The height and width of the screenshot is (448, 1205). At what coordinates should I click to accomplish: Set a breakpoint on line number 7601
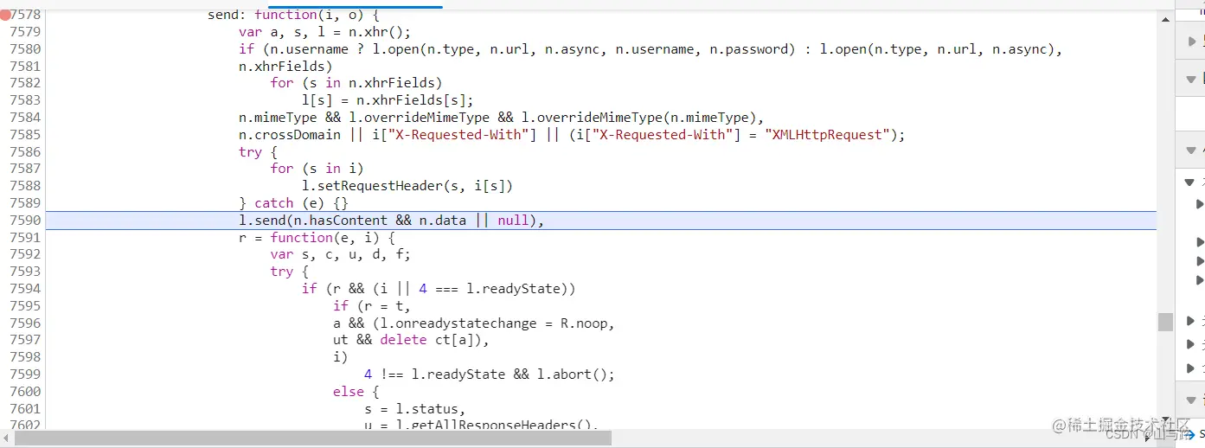click(25, 409)
